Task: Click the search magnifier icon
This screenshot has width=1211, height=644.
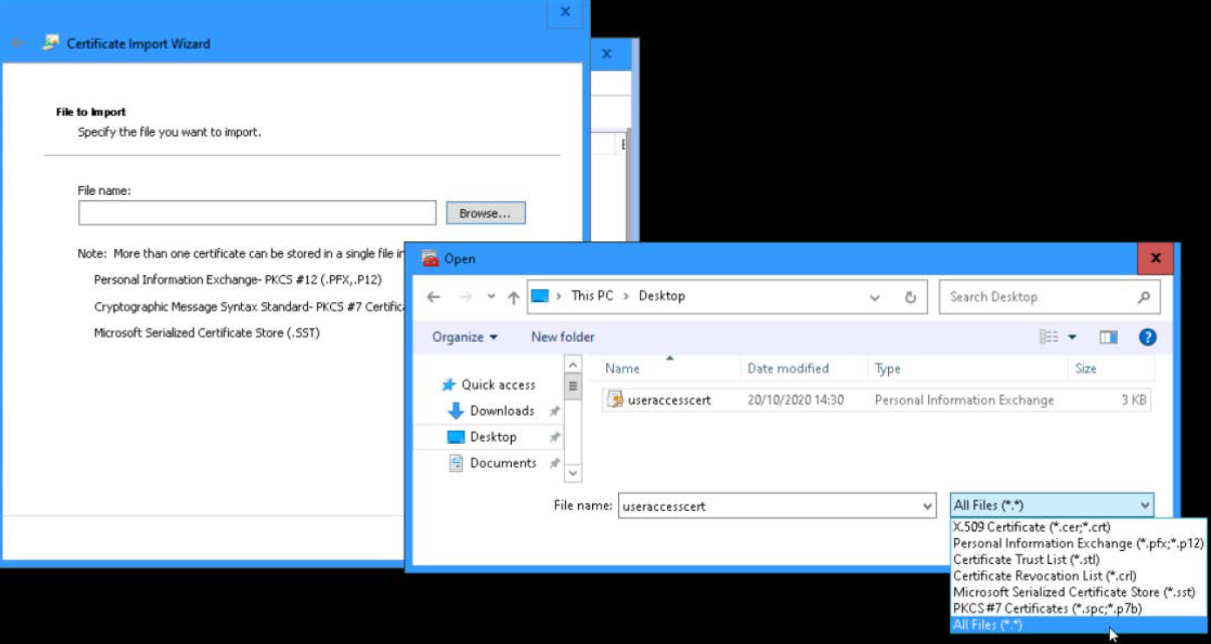Action: [1144, 297]
